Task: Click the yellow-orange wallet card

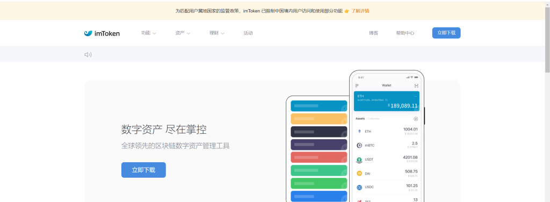Action: click(319, 119)
